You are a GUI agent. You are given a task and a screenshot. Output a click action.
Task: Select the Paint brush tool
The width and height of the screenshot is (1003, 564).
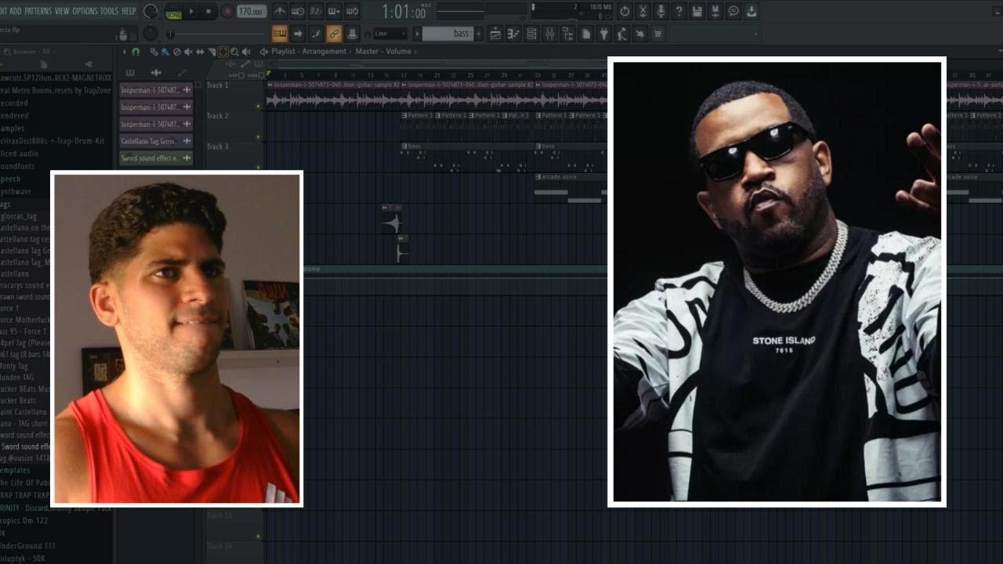165,52
